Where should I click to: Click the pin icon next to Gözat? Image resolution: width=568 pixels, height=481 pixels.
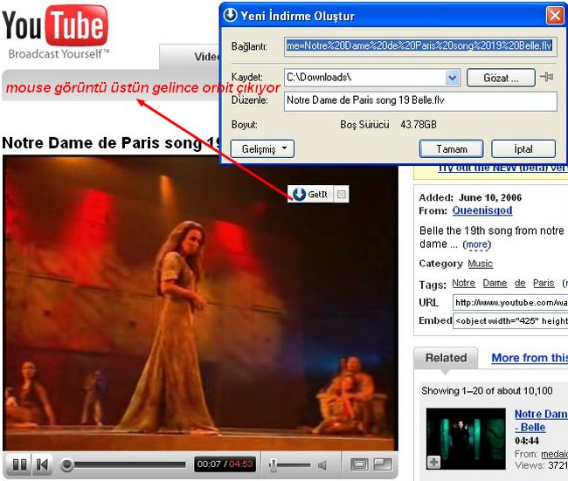coord(547,77)
